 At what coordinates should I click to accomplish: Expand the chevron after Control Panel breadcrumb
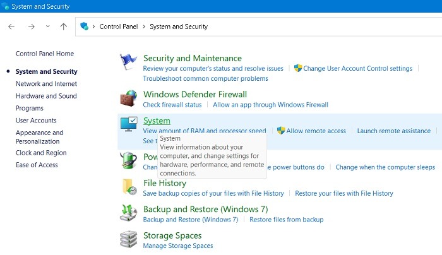point(144,27)
